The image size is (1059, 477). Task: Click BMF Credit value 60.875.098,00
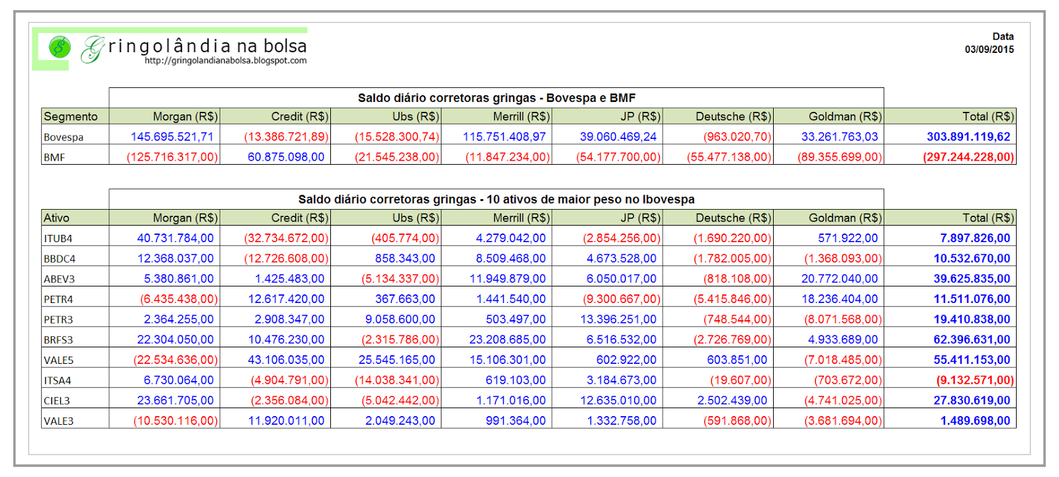coord(286,157)
